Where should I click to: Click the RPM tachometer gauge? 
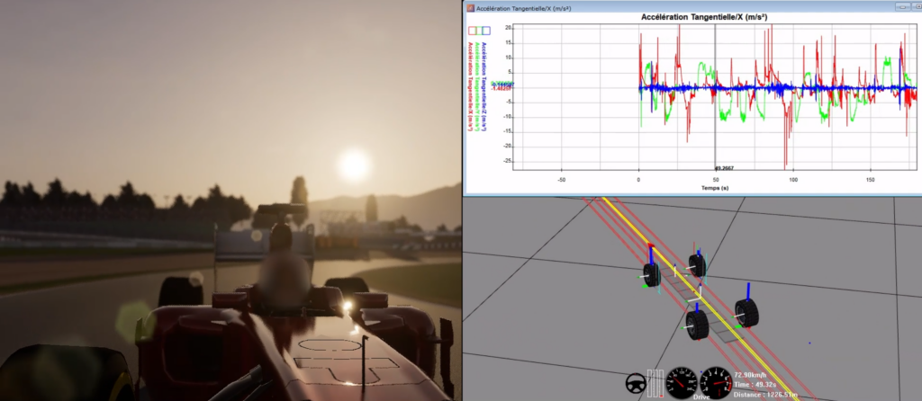[x=718, y=382]
